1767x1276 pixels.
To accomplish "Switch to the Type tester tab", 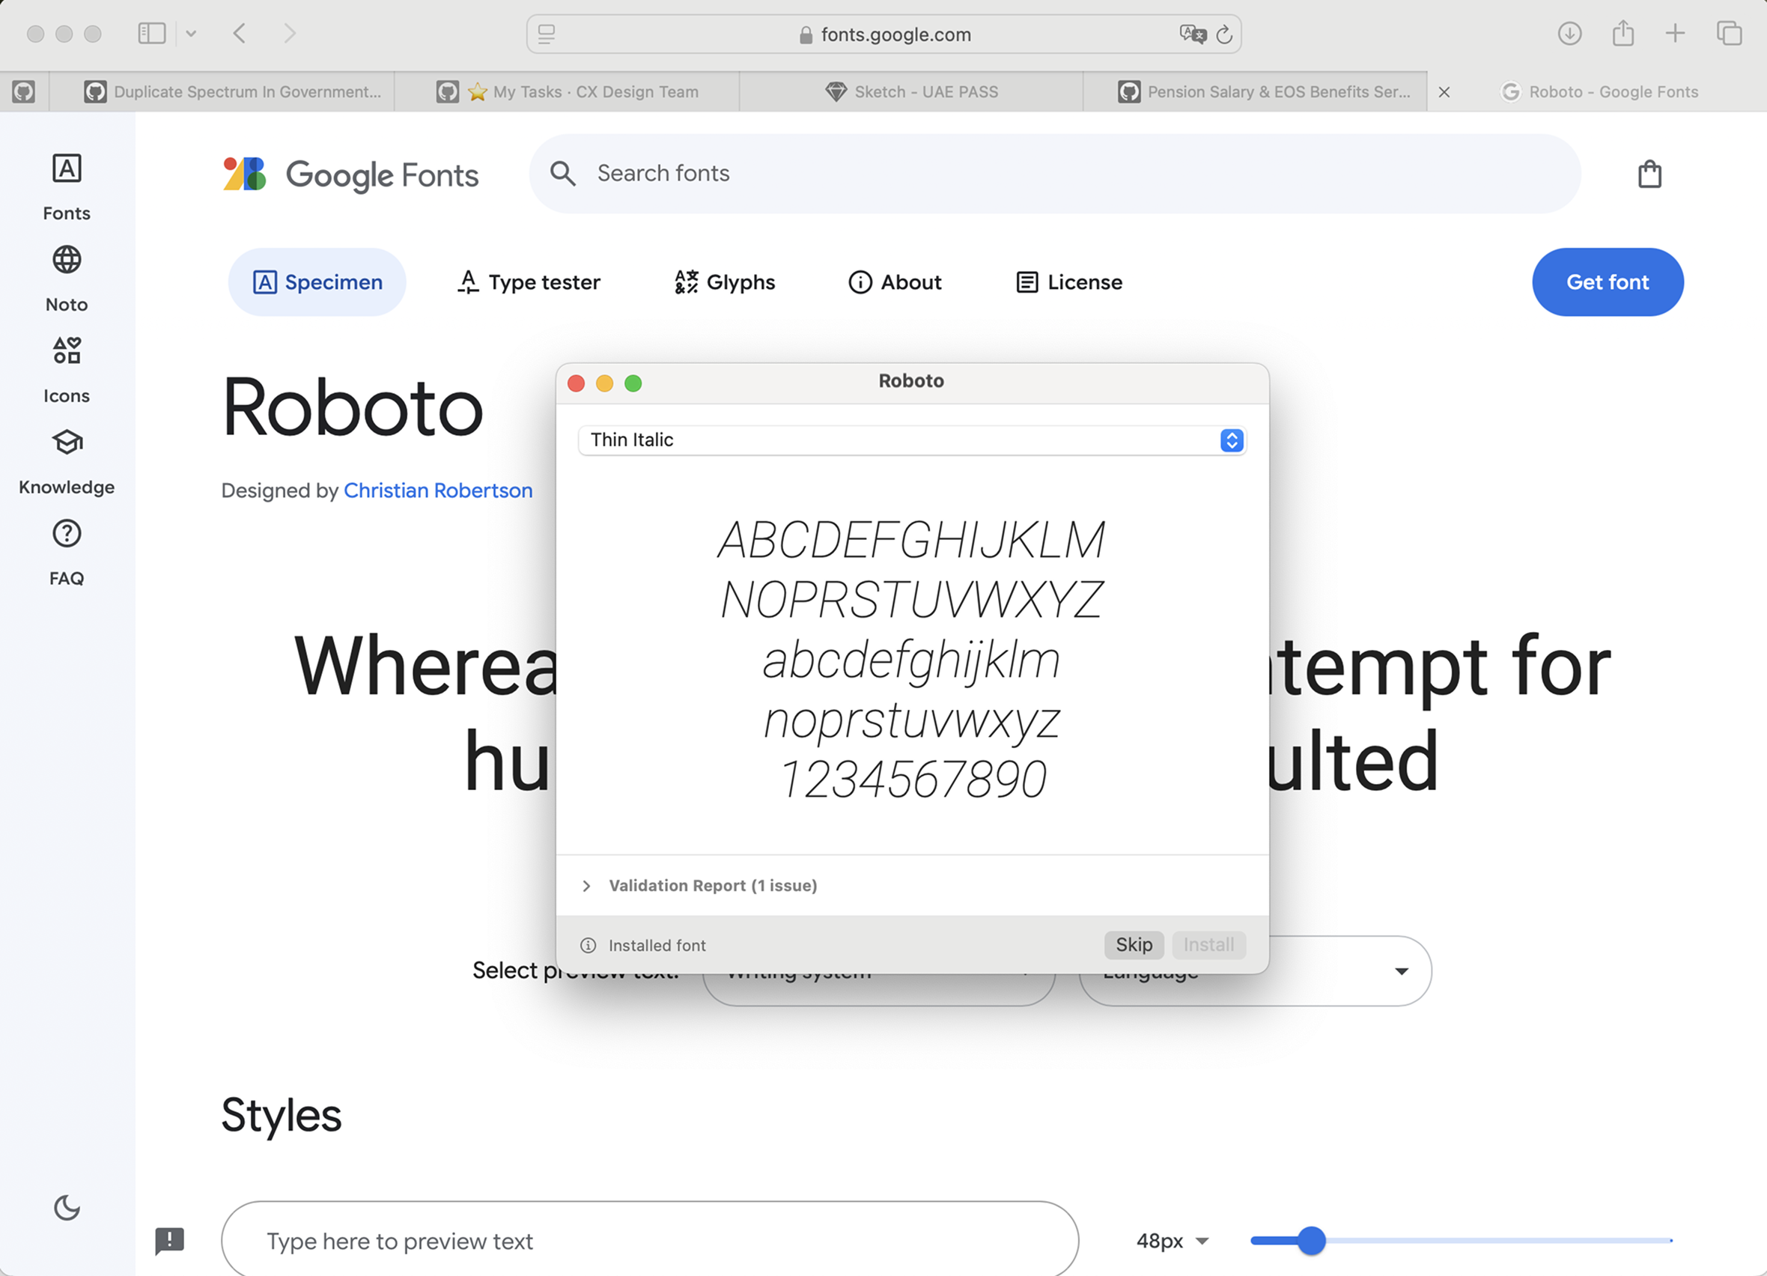I will (x=529, y=282).
